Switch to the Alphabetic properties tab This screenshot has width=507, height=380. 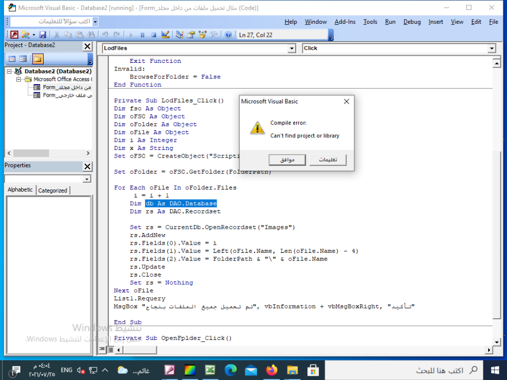point(20,189)
